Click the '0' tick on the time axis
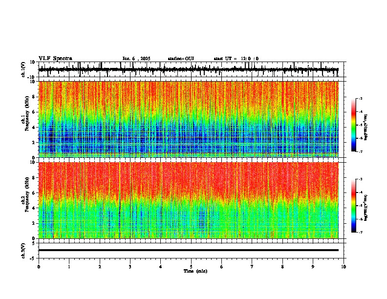The height and width of the screenshot is (299, 387). pyautogui.click(x=39, y=267)
